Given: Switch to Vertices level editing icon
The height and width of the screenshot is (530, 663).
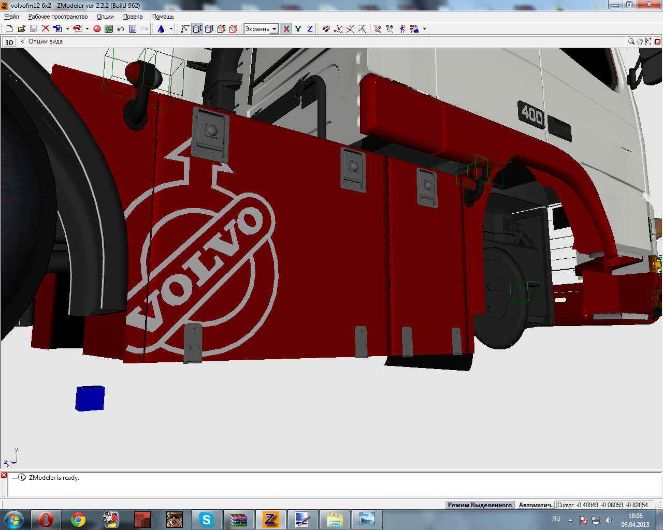Looking at the screenshot, I should (185, 29).
